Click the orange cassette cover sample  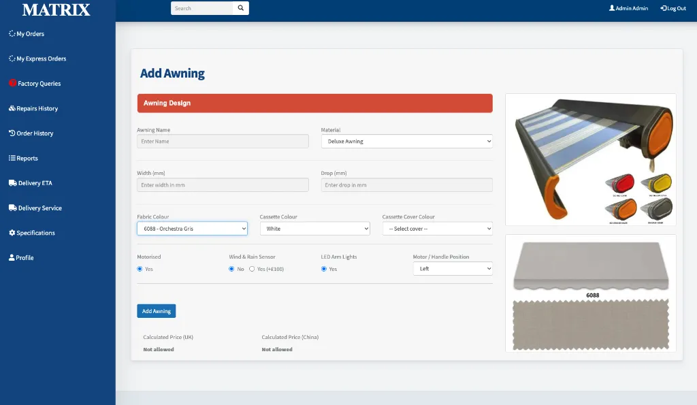[x=621, y=210]
